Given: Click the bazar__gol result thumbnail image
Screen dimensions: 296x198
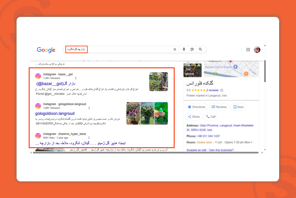Looking at the screenshot, I should (x=159, y=82).
